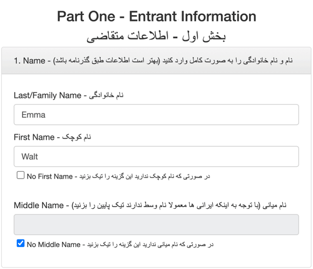The image size is (313, 269).
Task: Click 'Entrant Information' in the page title
Action: tap(193, 16)
